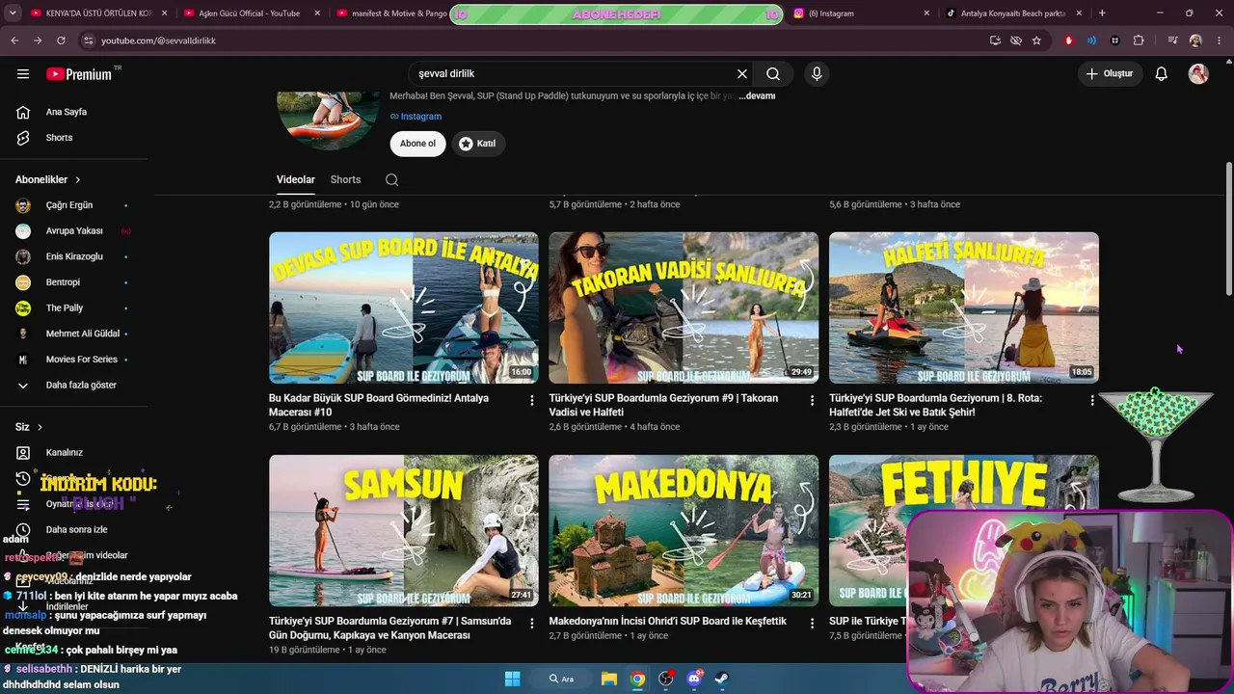Open Steam from the taskbar
The width and height of the screenshot is (1234, 694).
(x=722, y=679)
